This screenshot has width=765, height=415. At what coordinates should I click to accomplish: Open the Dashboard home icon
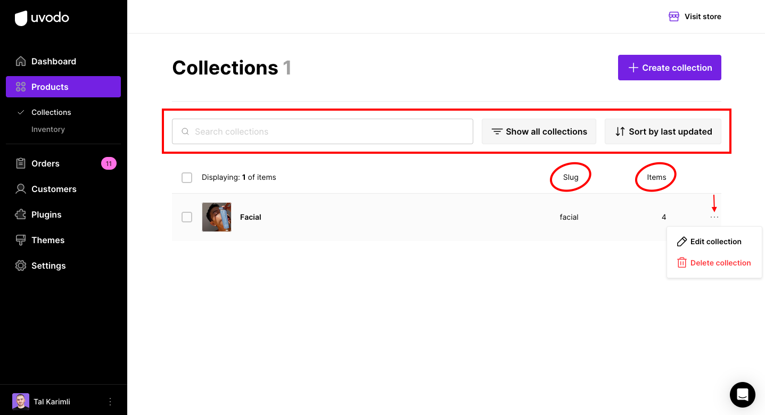point(21,61)
